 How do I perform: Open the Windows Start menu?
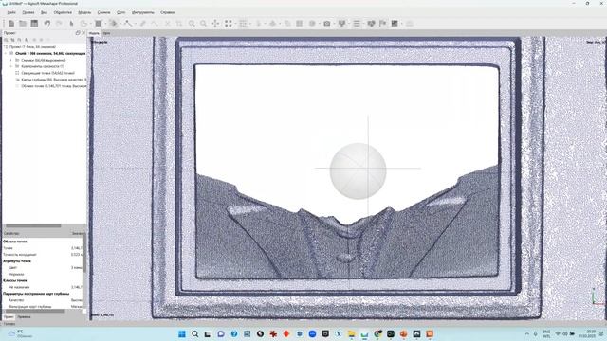(x=181, y=334)
